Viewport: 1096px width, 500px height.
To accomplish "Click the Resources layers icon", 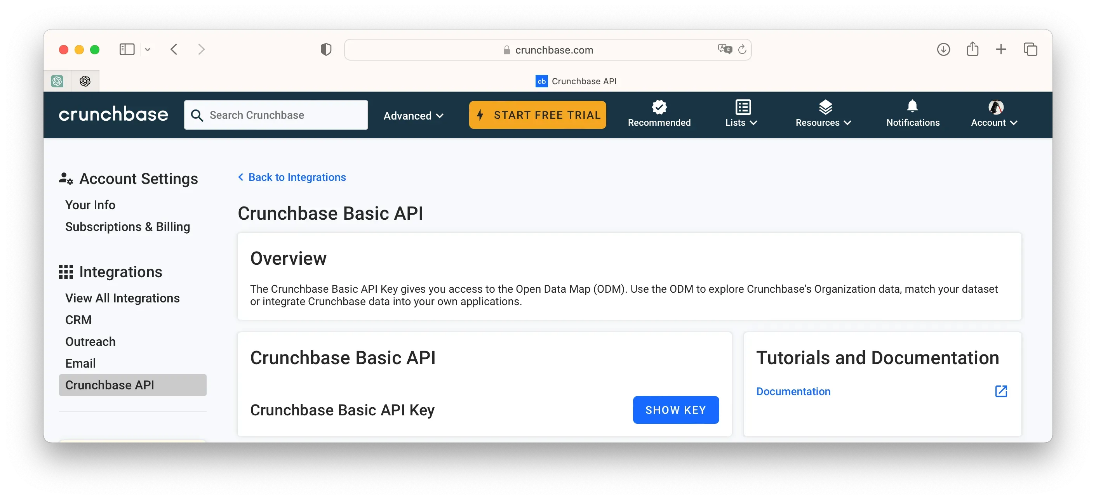I will 825,107.
